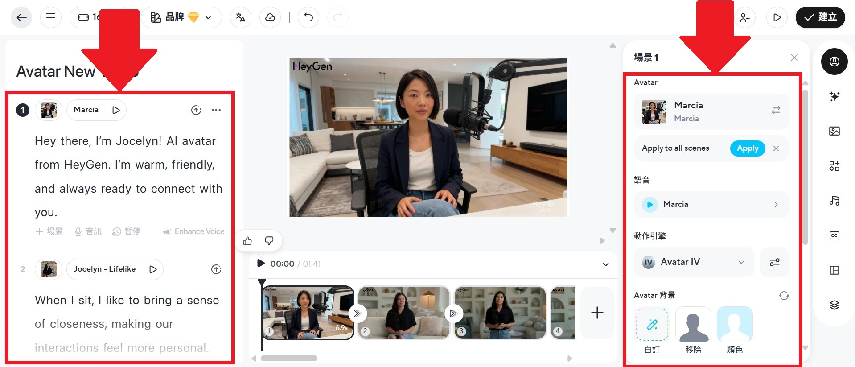Click the add collaborator icon
The width and height of the screenshot is (855, 367).
click(x=745, y=17)
